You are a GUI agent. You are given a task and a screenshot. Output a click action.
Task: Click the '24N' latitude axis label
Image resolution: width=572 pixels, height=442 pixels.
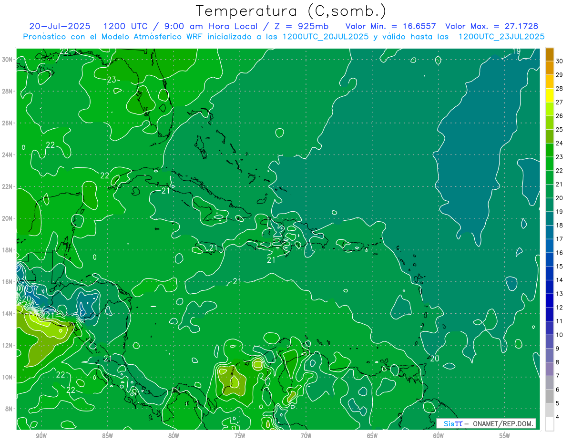pos(8,155)
